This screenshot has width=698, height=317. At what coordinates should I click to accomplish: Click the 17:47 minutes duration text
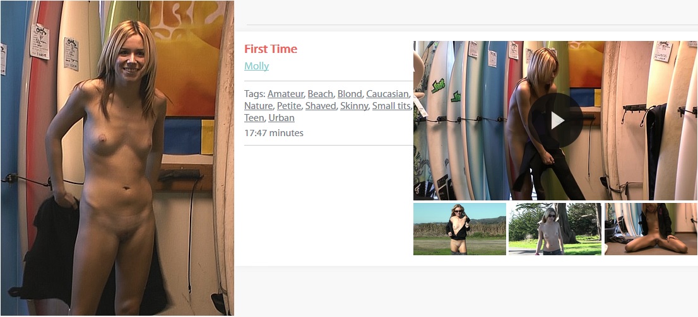[274, 132]
